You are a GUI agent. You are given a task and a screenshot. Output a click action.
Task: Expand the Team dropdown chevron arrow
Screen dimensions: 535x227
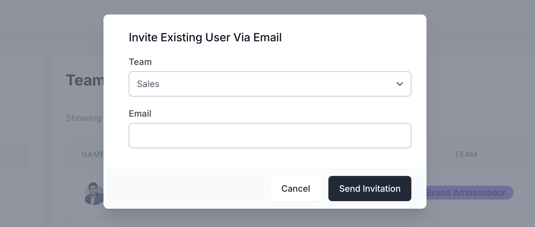pos(400,84)
